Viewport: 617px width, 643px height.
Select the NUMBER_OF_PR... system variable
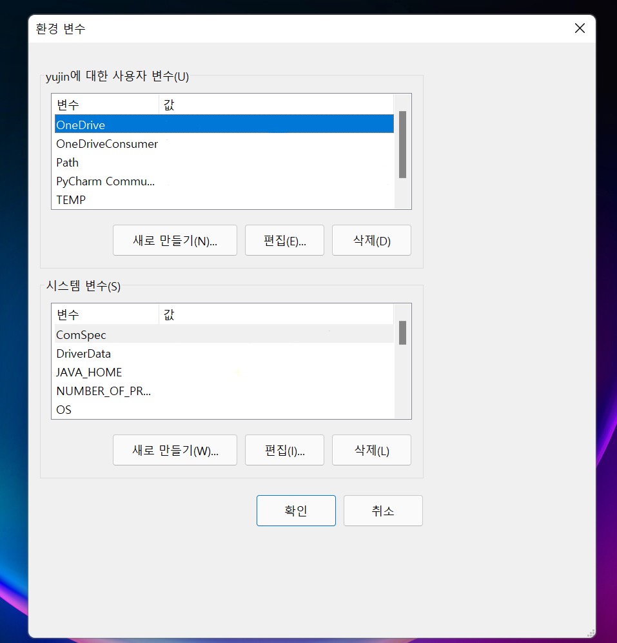(224, 391)
